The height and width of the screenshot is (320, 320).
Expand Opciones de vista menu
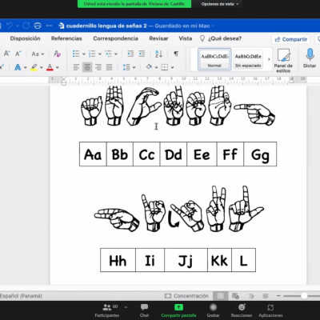click(220, 4)
